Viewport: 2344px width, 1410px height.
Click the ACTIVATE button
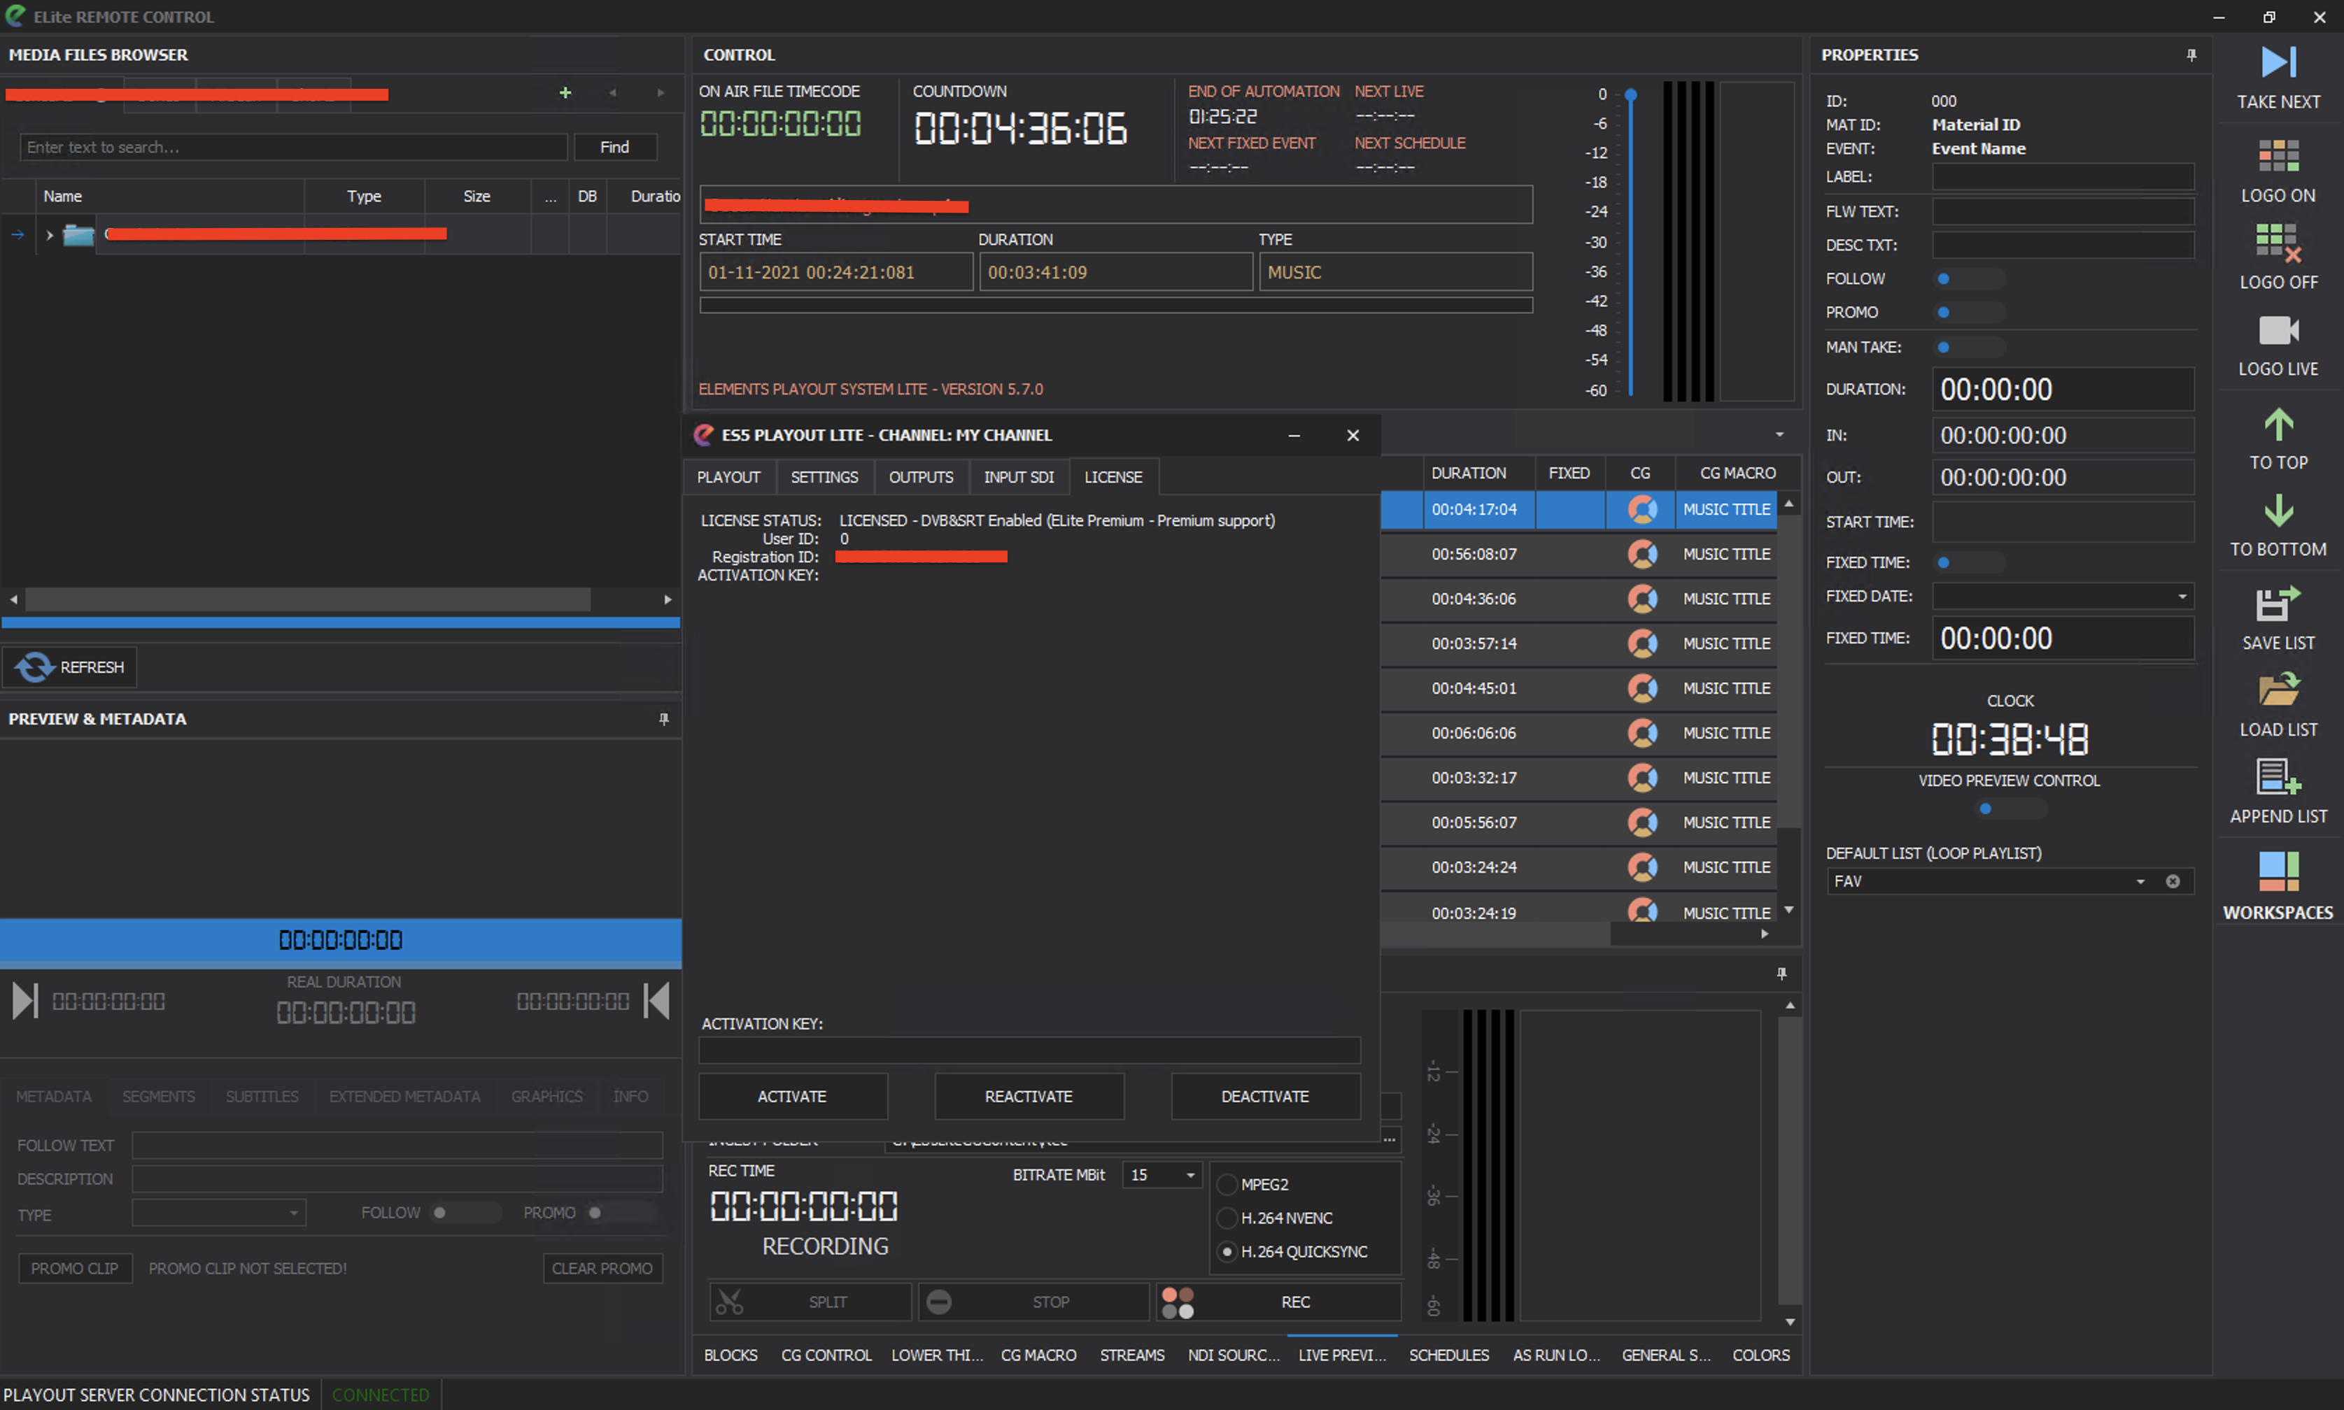point(793,1097)
